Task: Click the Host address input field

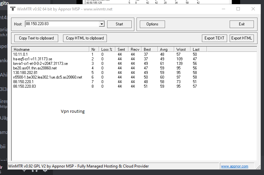Action: point(61,24)
